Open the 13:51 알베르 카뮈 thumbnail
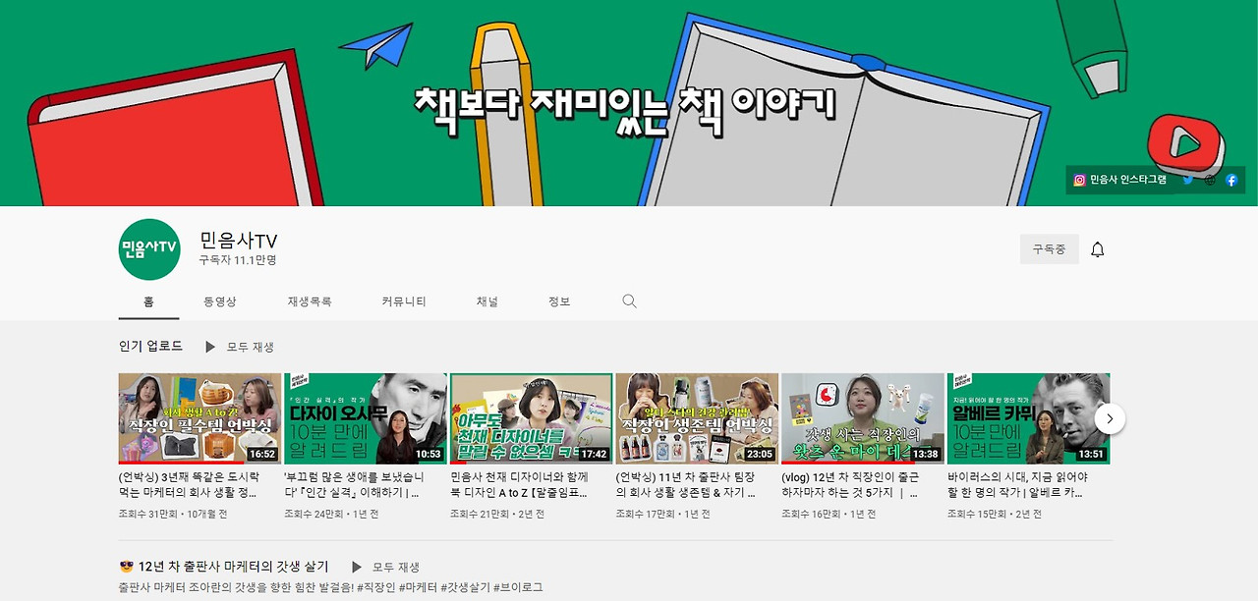This screenshot has width=1258, height=601. tap(1029, 418)
